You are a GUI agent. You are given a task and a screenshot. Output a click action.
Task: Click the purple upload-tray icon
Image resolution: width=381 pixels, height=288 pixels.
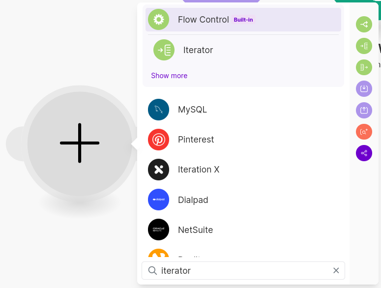364,110
